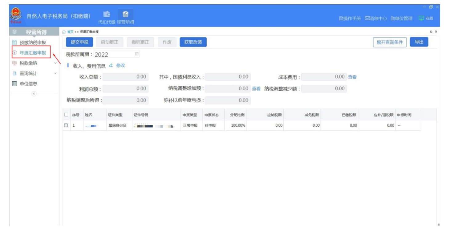Screen dimensions: 454x241
Task: Click the 纳税调整后所得 amount field
Action: coord(125,100)
